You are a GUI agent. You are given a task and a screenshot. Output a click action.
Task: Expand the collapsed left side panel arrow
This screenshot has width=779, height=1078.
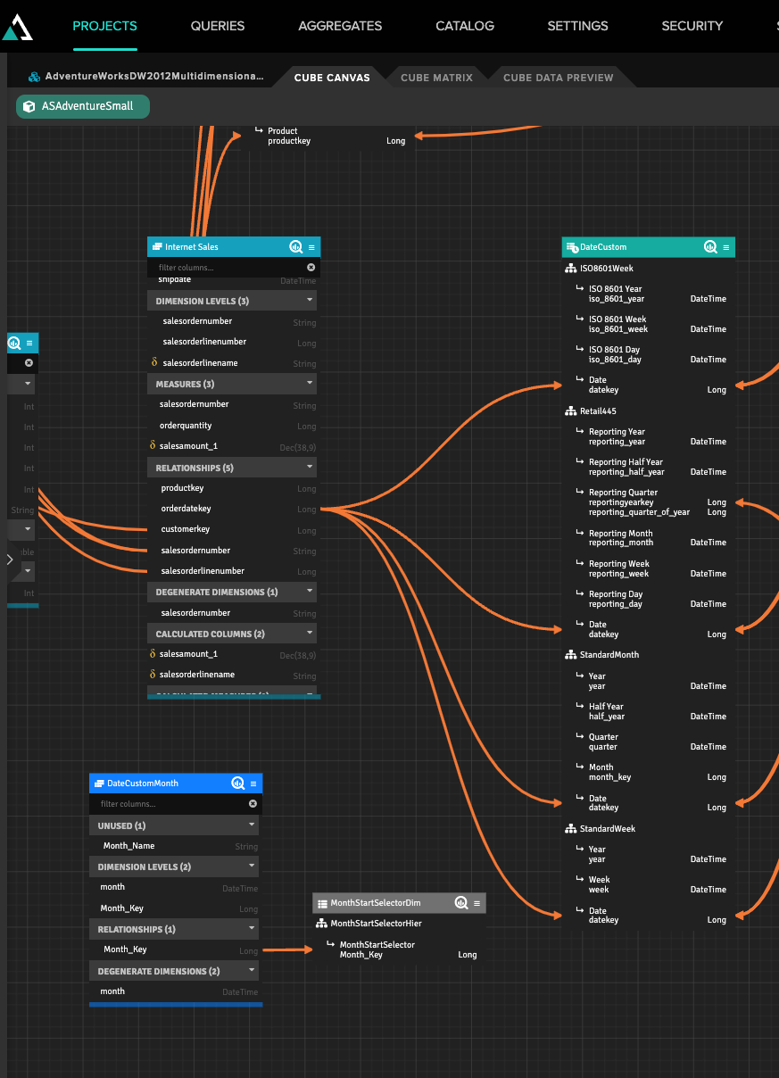click(x=10, y=560)
